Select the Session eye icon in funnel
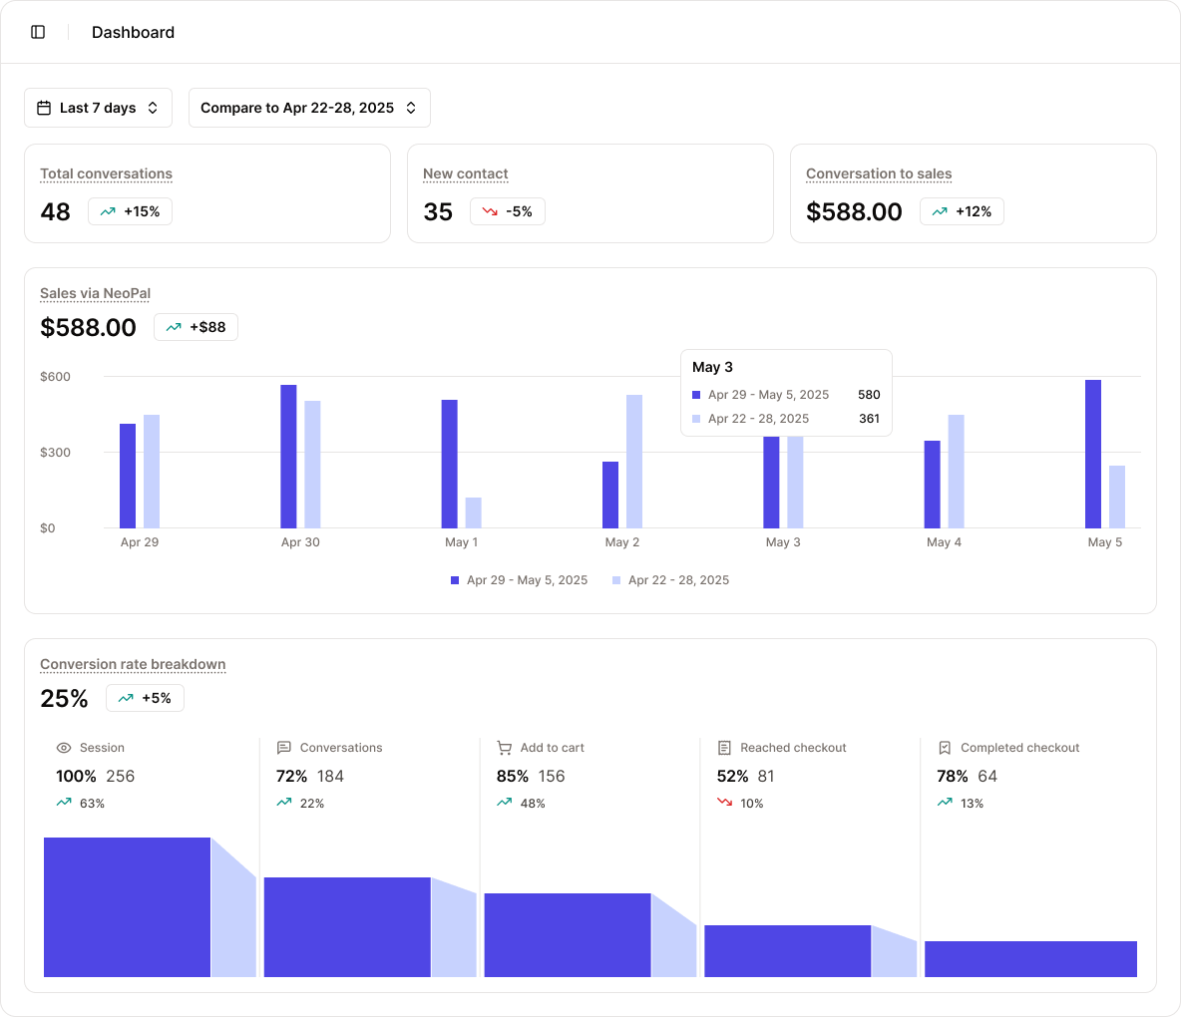The height and width of the screenshot is (1017, 1181). 62,748
